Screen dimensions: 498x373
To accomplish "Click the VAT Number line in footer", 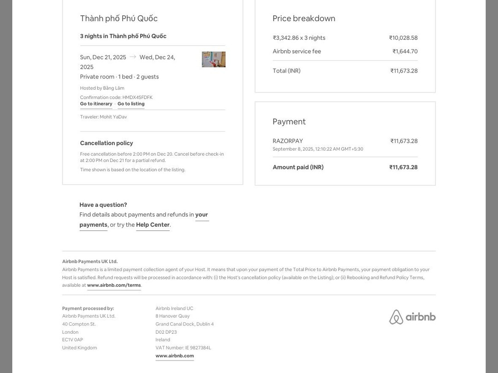I will pyautogui.click(x=183, y=348).
